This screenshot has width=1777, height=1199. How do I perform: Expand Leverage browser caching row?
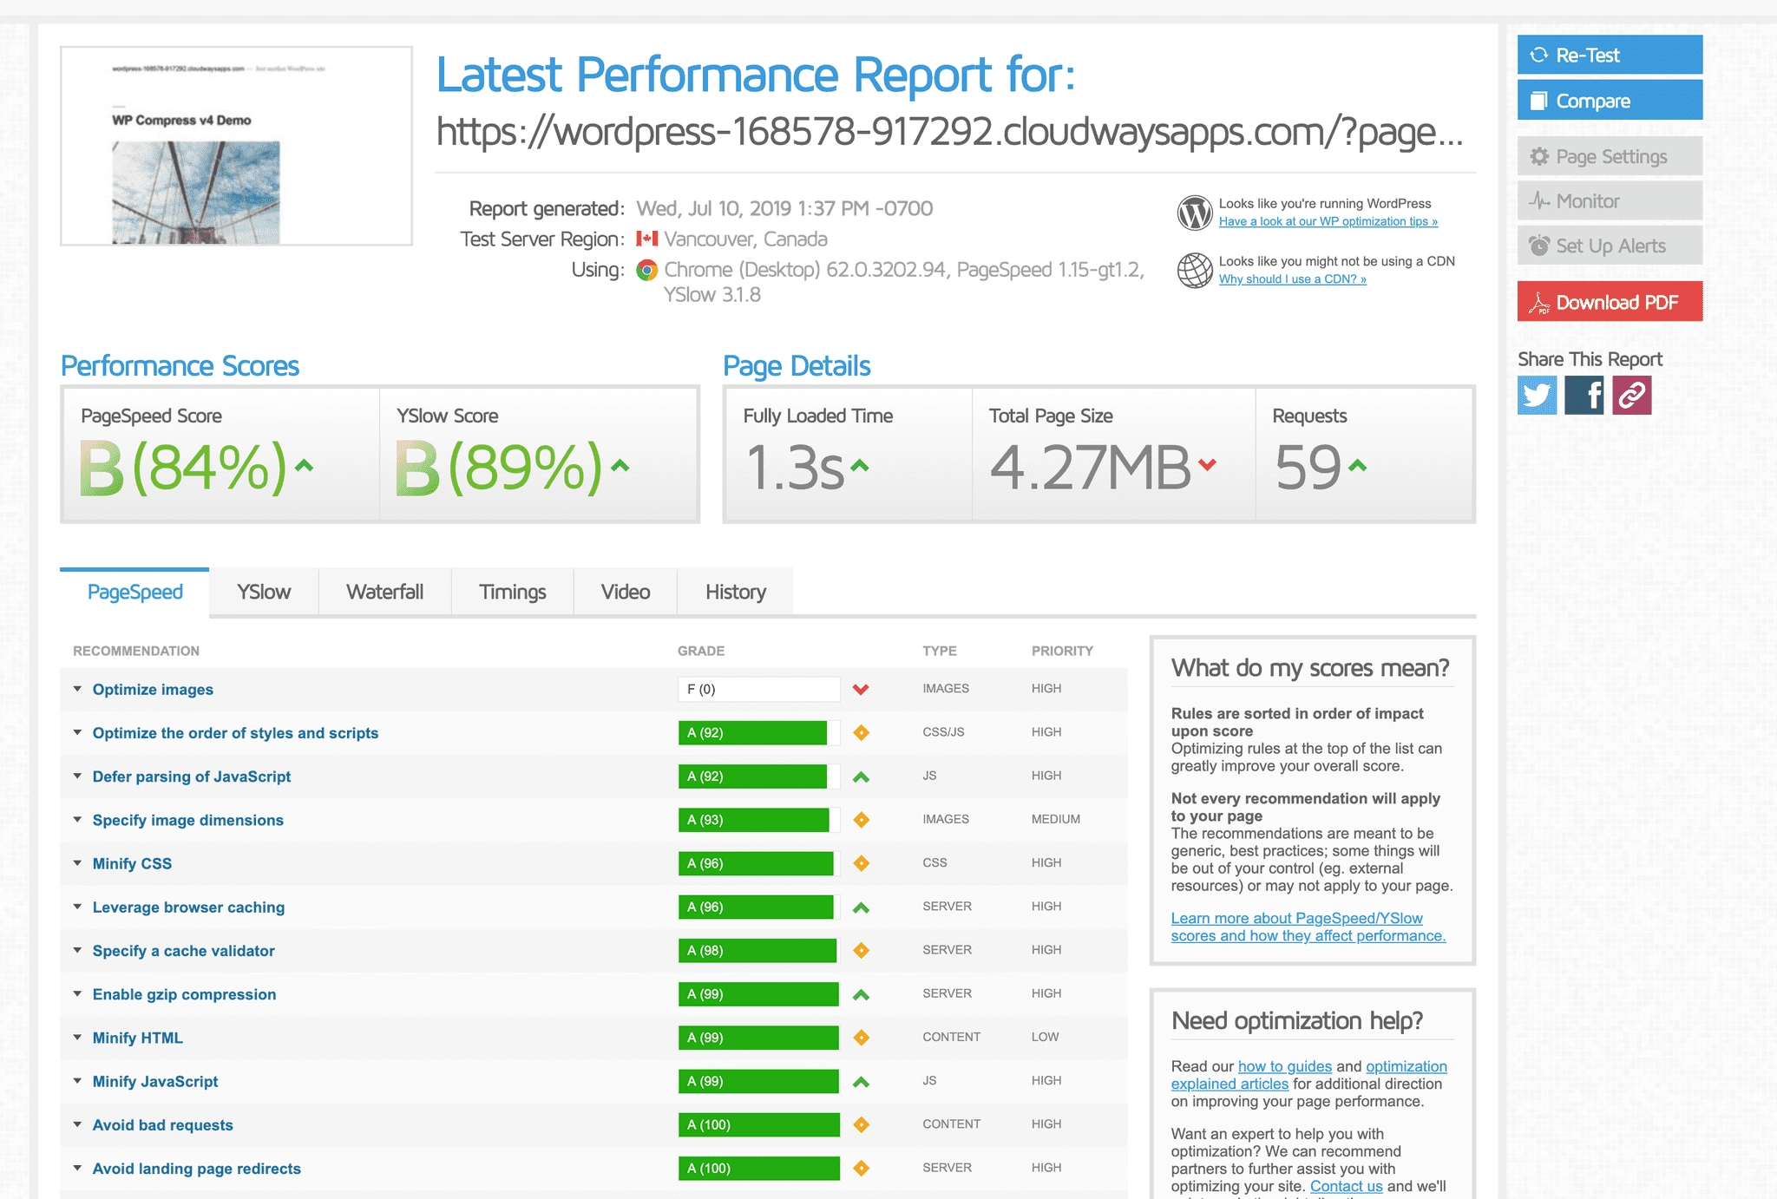(x=188, y=907)
